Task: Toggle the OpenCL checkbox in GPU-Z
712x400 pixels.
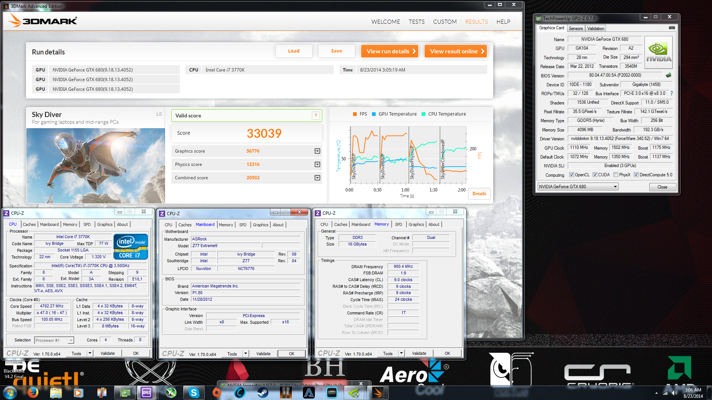Action: tap(571, 175)
